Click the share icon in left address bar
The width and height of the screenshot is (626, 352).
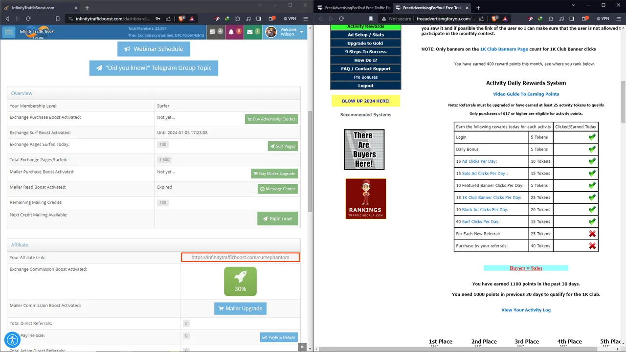(169, 19)
